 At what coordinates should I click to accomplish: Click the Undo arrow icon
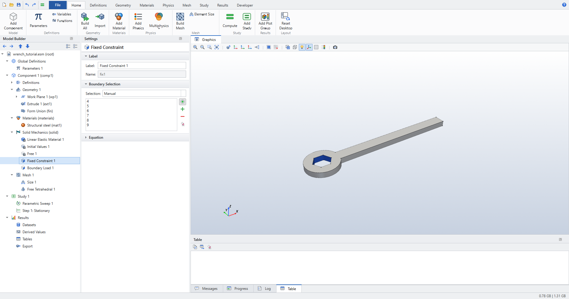[27, 5]
